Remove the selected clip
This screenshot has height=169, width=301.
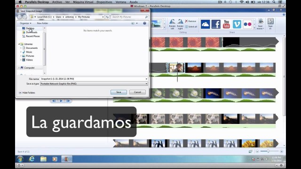(x=190, y=21)
